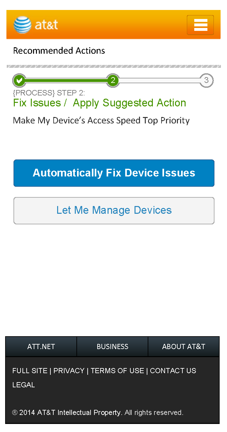Click the CONTACT US link
The image size is (227, 432).
173,371
